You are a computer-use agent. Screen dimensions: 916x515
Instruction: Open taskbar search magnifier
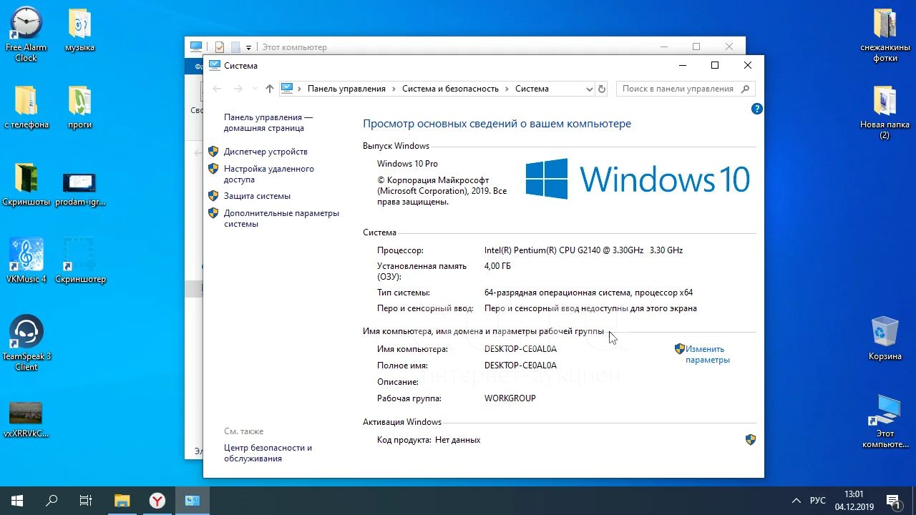[52, 501]
